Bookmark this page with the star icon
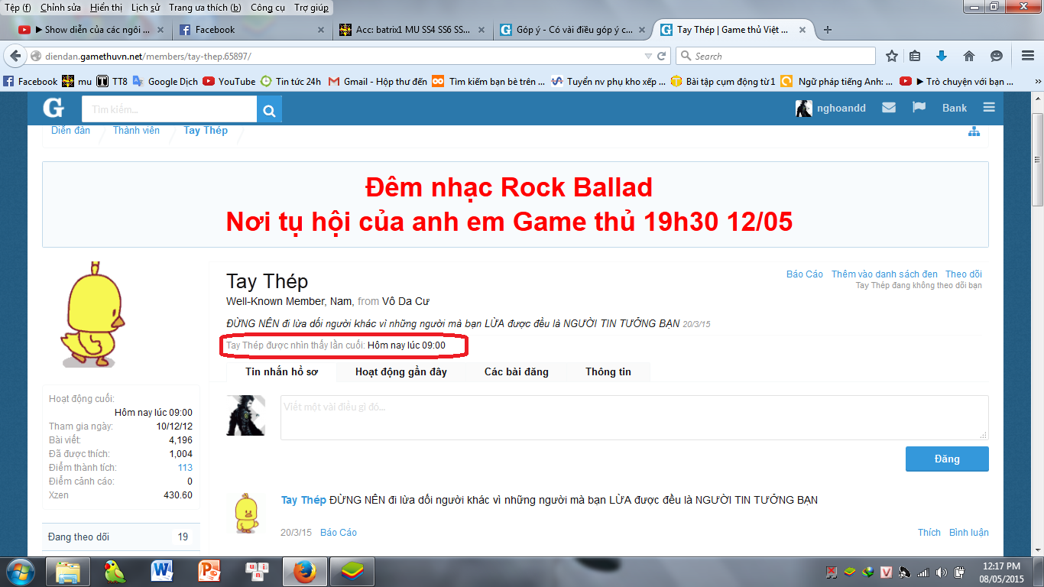 (x=892, y=56)
